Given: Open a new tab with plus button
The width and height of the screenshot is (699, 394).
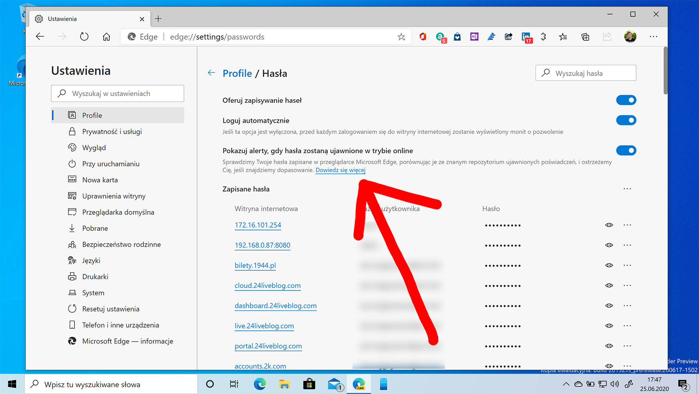Looking at the screenshot, I should click(158, 19).
